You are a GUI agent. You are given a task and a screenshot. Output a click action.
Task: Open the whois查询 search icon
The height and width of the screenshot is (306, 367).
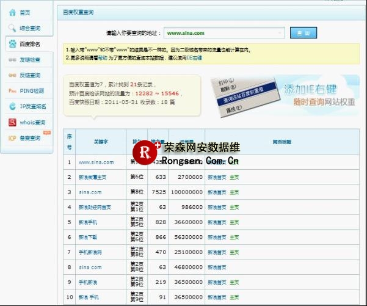tap(12, 123)
